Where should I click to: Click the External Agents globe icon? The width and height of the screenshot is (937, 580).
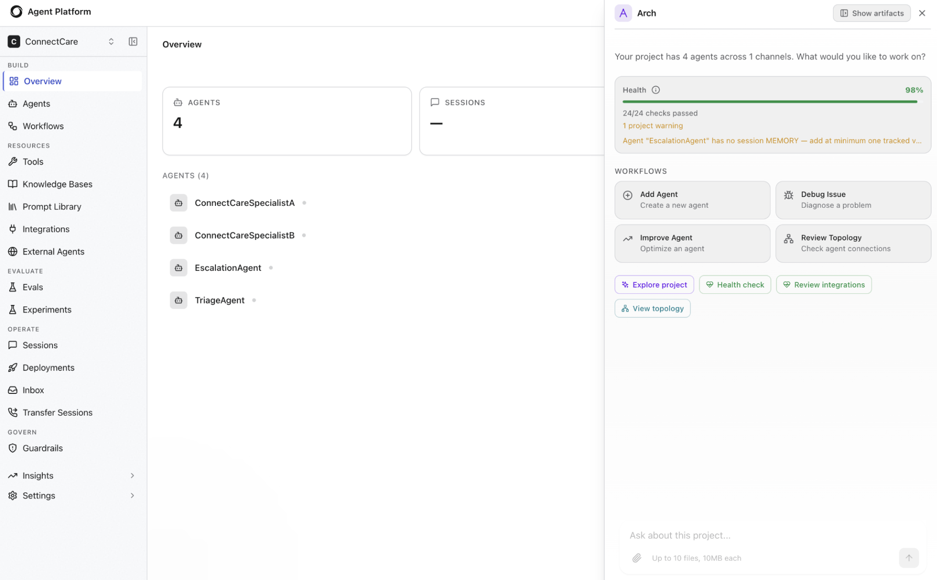pos(13,252)
